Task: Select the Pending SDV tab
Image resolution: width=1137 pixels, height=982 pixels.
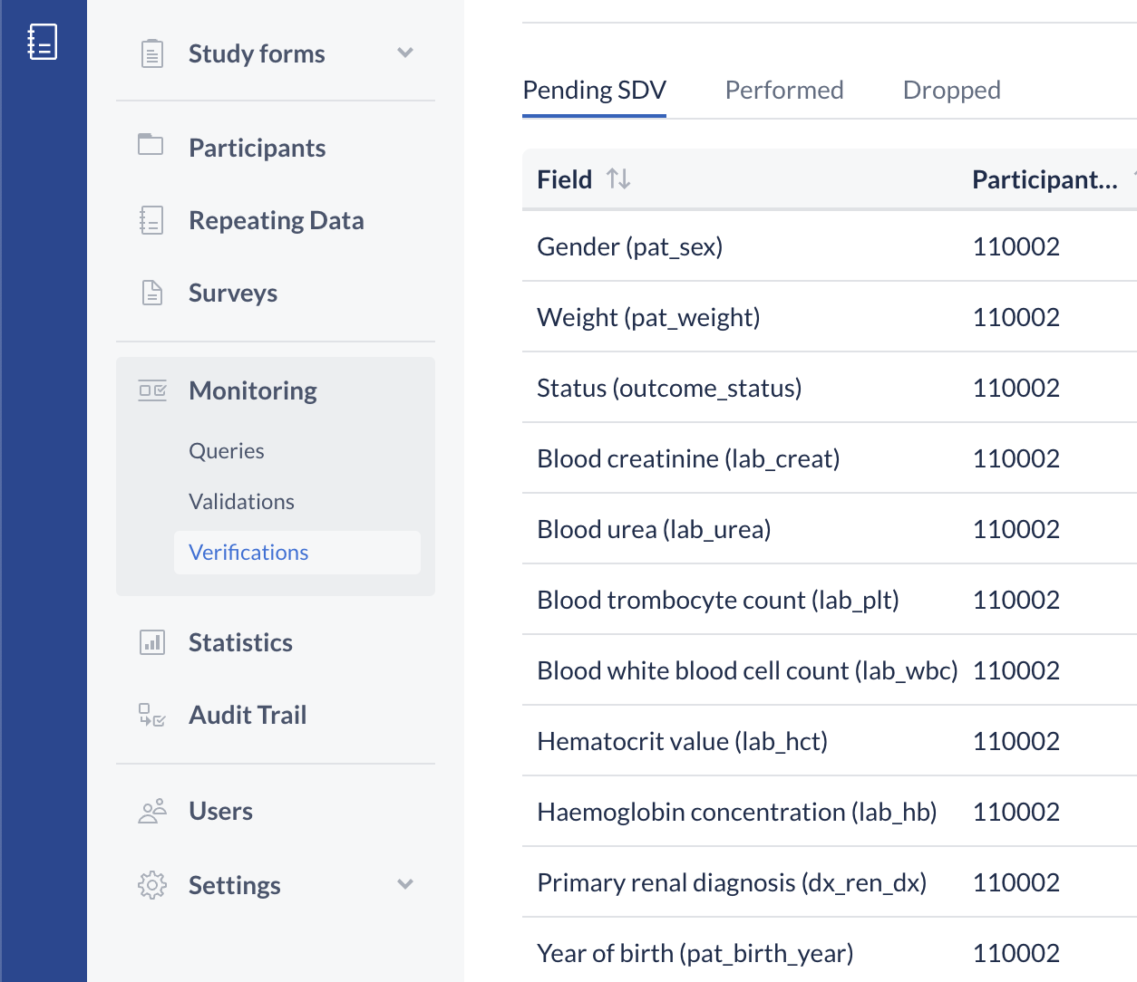Action: [x=595, y=90]
